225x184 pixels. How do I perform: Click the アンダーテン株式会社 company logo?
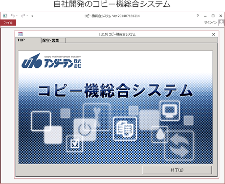coord(51,61)
